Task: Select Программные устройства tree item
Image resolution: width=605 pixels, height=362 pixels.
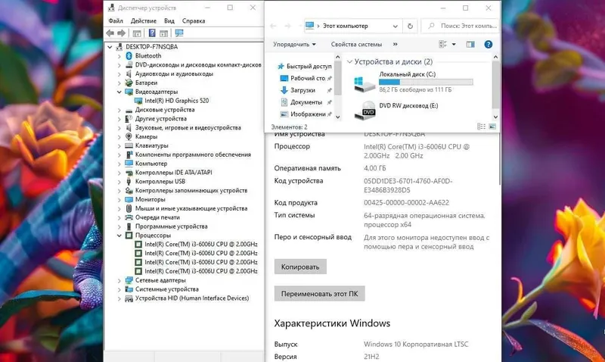Action: 166,226
